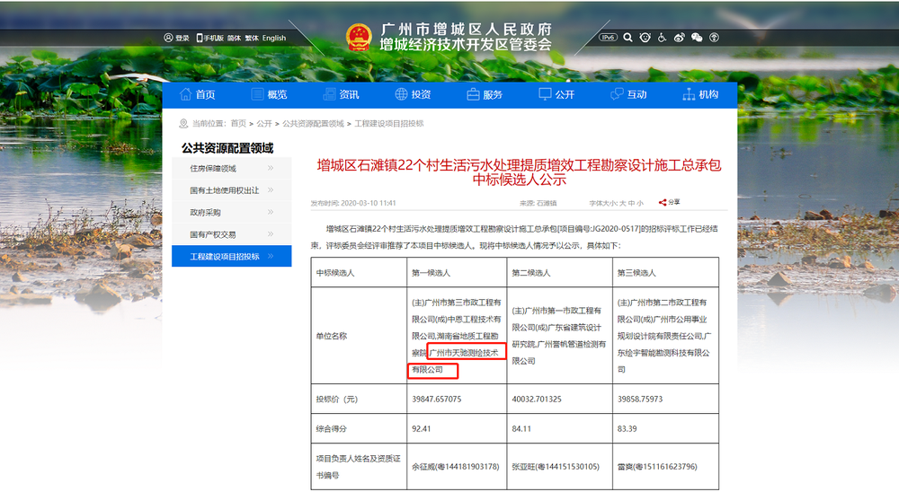This screenshot has width=899, height=492.
Task: Set font size to 大 (large)
Action: [621, 204]
